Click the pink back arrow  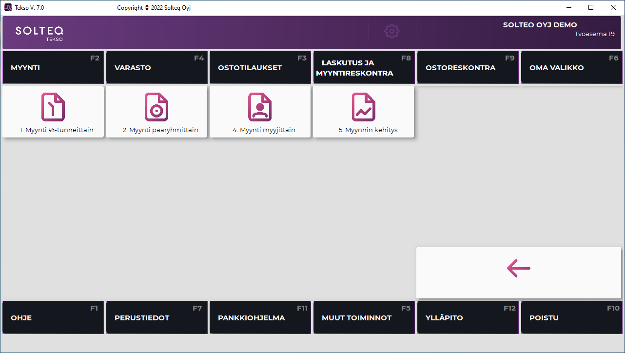click(518, 268)
